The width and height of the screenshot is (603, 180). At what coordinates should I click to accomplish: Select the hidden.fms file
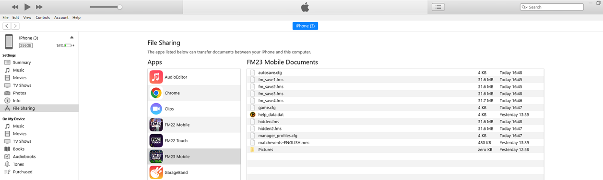[x=395, y=122]
